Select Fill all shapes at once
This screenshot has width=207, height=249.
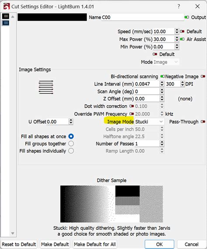71,136
